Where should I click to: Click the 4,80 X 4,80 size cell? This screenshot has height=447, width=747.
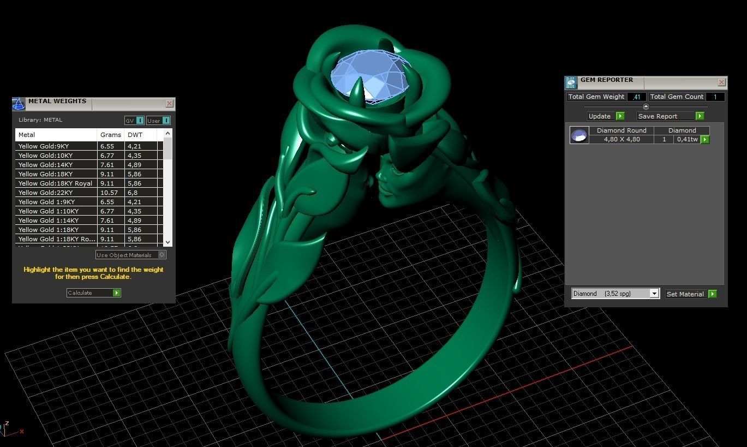(621, 139)
